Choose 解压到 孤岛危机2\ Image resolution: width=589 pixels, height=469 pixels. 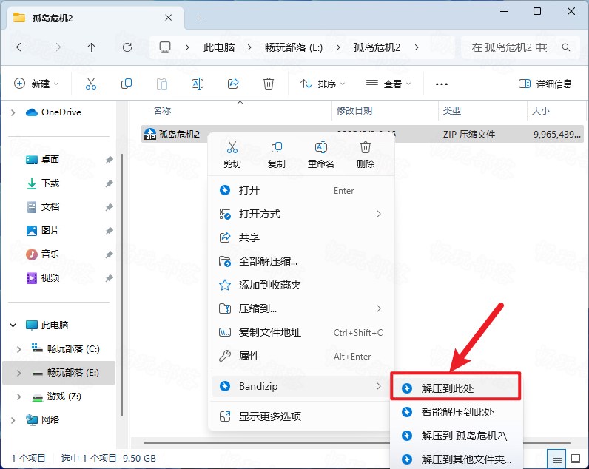pos(455,436)
